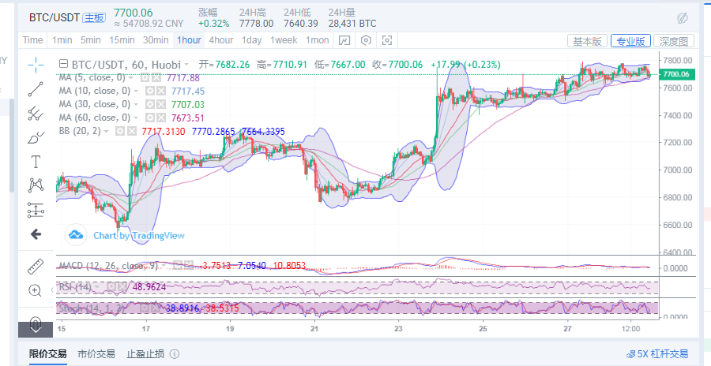Open info icon beside 止盈止损
The image size is (711, 366).
click(174, 353)
